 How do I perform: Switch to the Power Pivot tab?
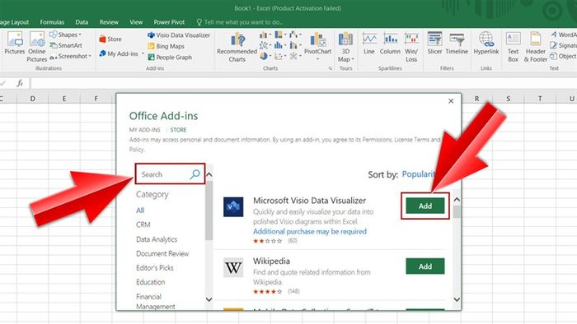(x=169, y=22)
